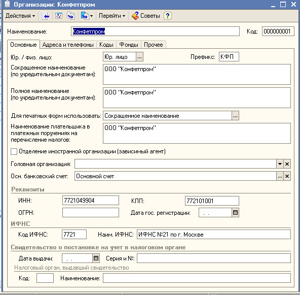Click the organization window title icon
300x295 pixels.
coord(7,4)
